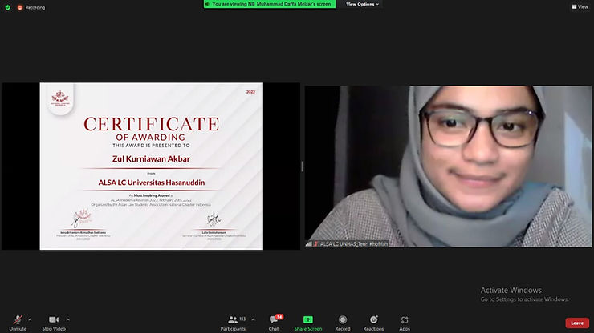This screenshot has height=333, width=594.
Task: Open the Chat panel
Action: [274, 323]
